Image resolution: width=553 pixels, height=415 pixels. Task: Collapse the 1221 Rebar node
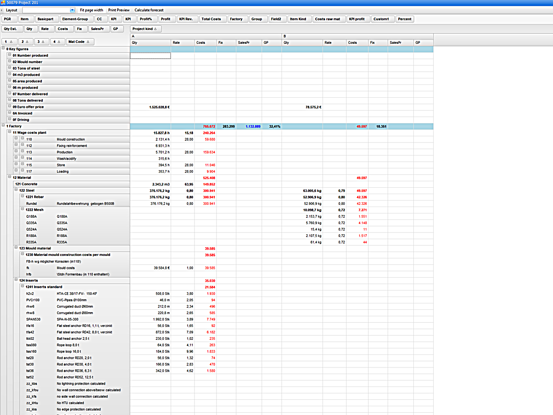coord(23,196)
